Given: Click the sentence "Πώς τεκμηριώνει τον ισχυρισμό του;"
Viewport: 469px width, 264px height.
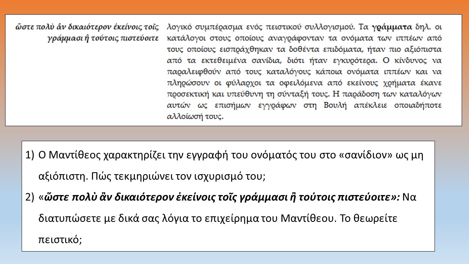Looking at the screenshot, I should pyautogui.click(x=152, y=176).
